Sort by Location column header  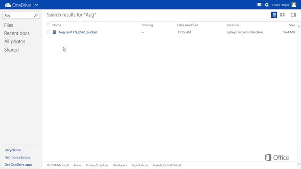pyautogui.click(x=233, y=25)
